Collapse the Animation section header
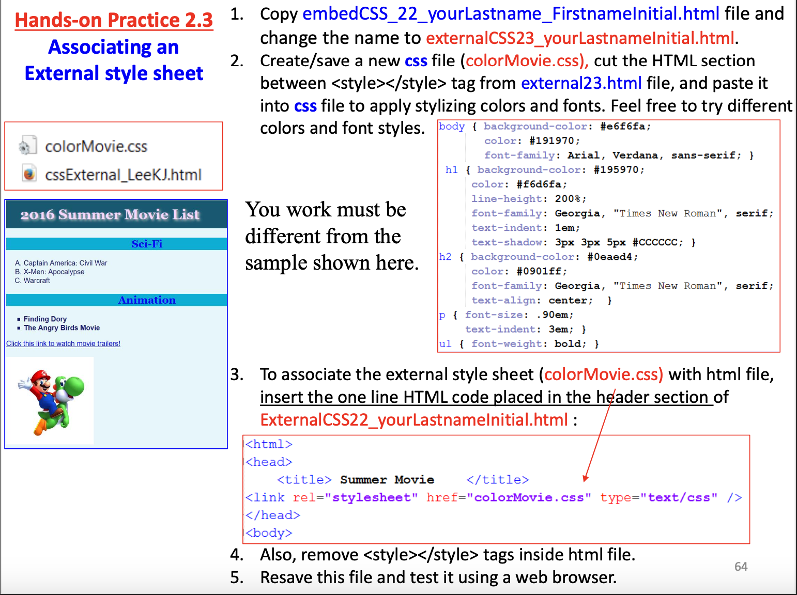The height and width of the screenshot is (595, 797). 147,300
